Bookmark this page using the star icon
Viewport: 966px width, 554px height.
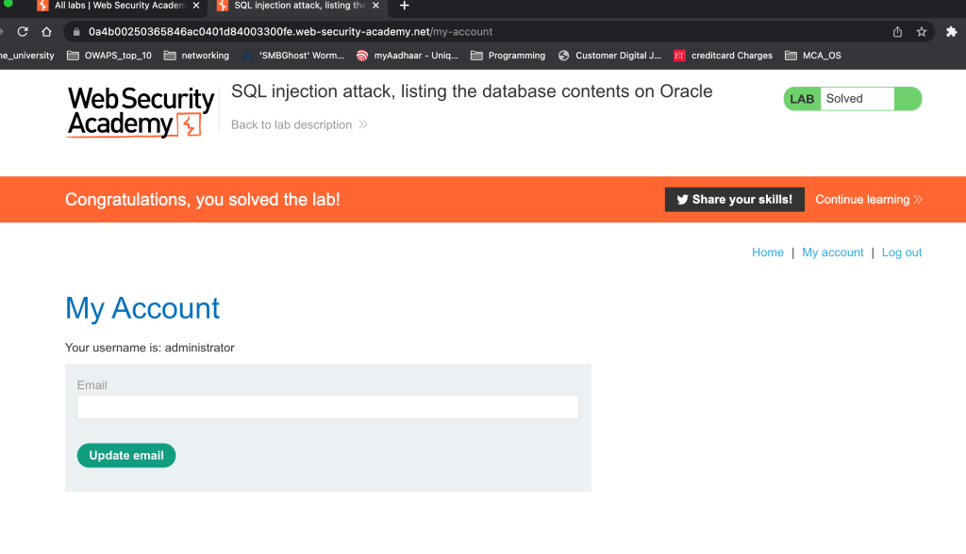point(922,31)
